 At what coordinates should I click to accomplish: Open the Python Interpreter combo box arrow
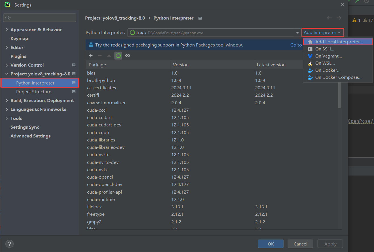tap(297, 33)
